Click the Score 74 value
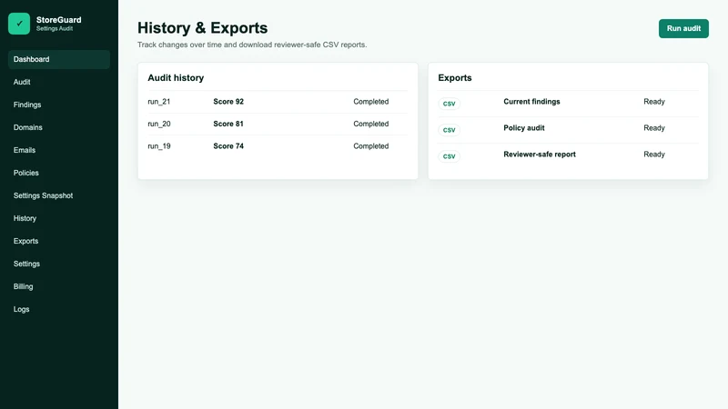This screenshot has height=409, width=728. click(x=228, y=146)
